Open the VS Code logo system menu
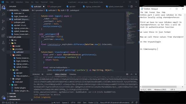 tap(3, 2)
